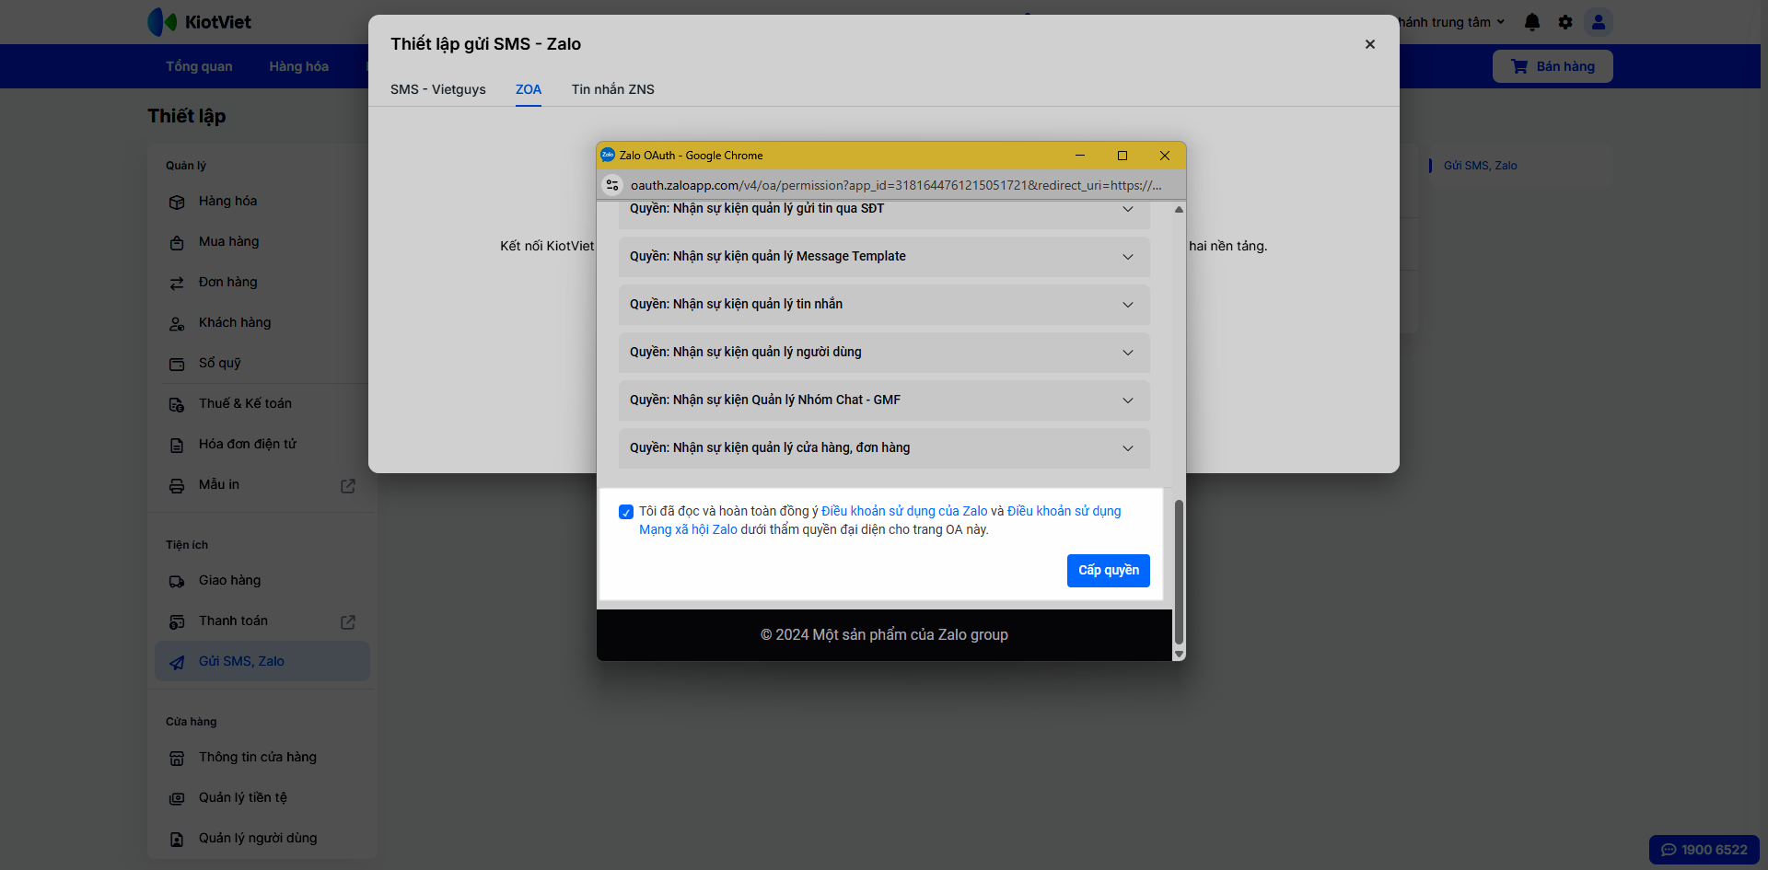Click the Mua hàng bag icon

click(177, 242)
